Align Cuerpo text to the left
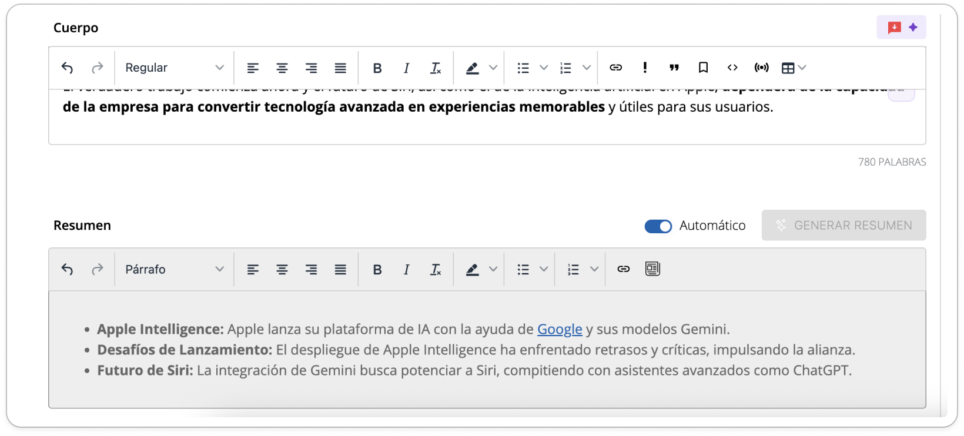Viewport: 964px width, 436px height. pyautogui.click(x=253, y=68)
